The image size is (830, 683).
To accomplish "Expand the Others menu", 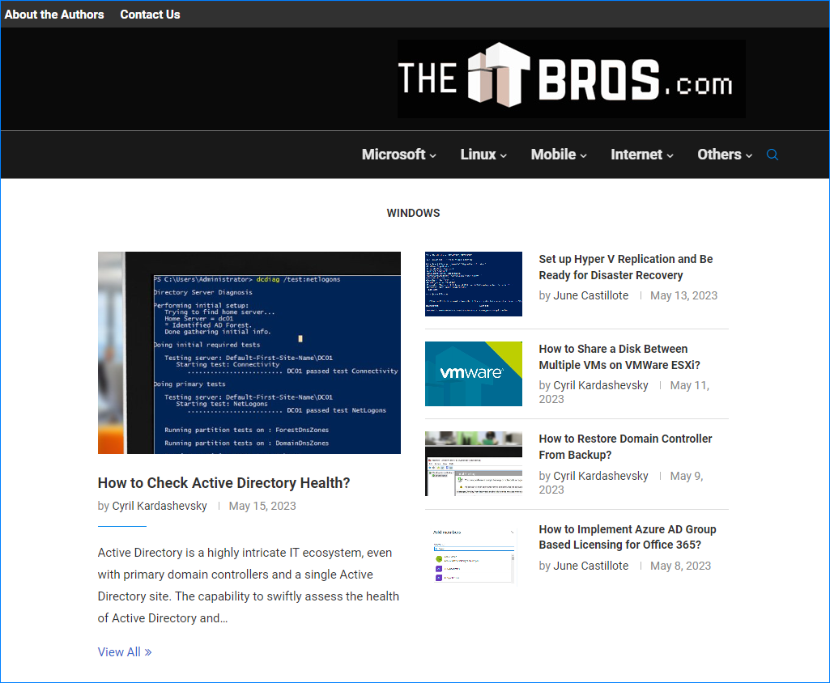I will click(725, 155).
